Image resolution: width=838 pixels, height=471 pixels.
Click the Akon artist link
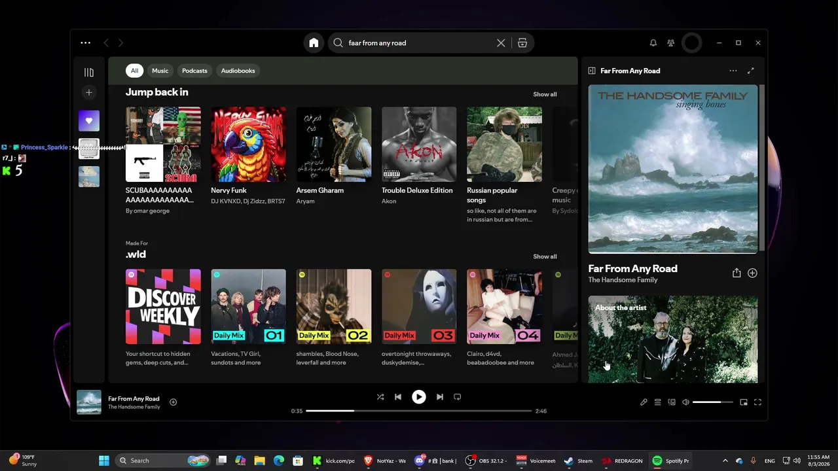(389, 201)
